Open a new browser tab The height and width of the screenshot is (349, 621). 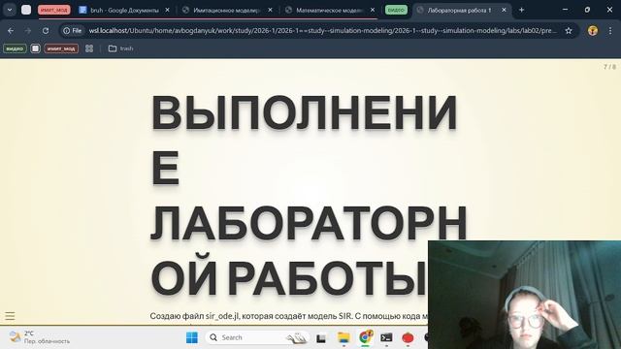coord(522,10)
